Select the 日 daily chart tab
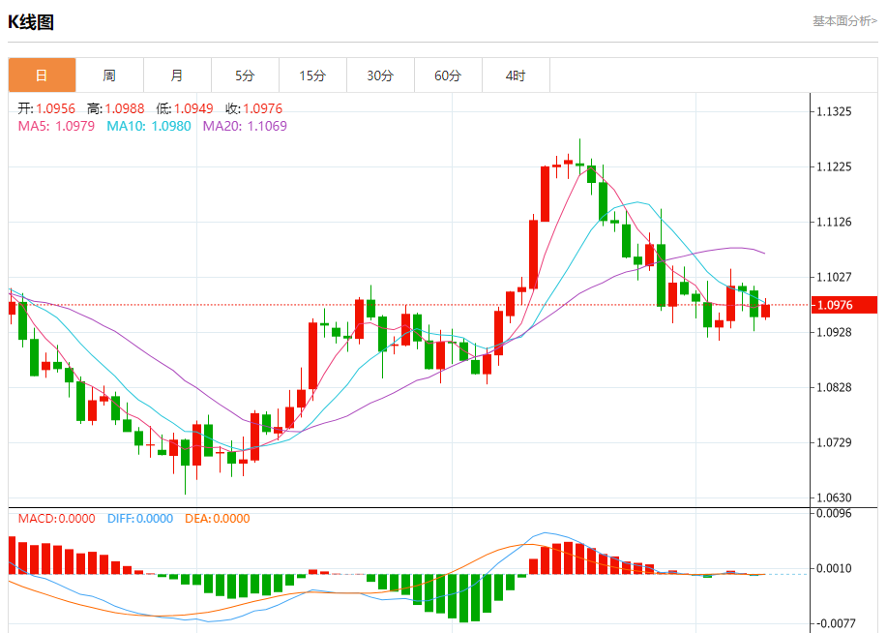This screenshot has width=887, height=633. click(42, 75)
